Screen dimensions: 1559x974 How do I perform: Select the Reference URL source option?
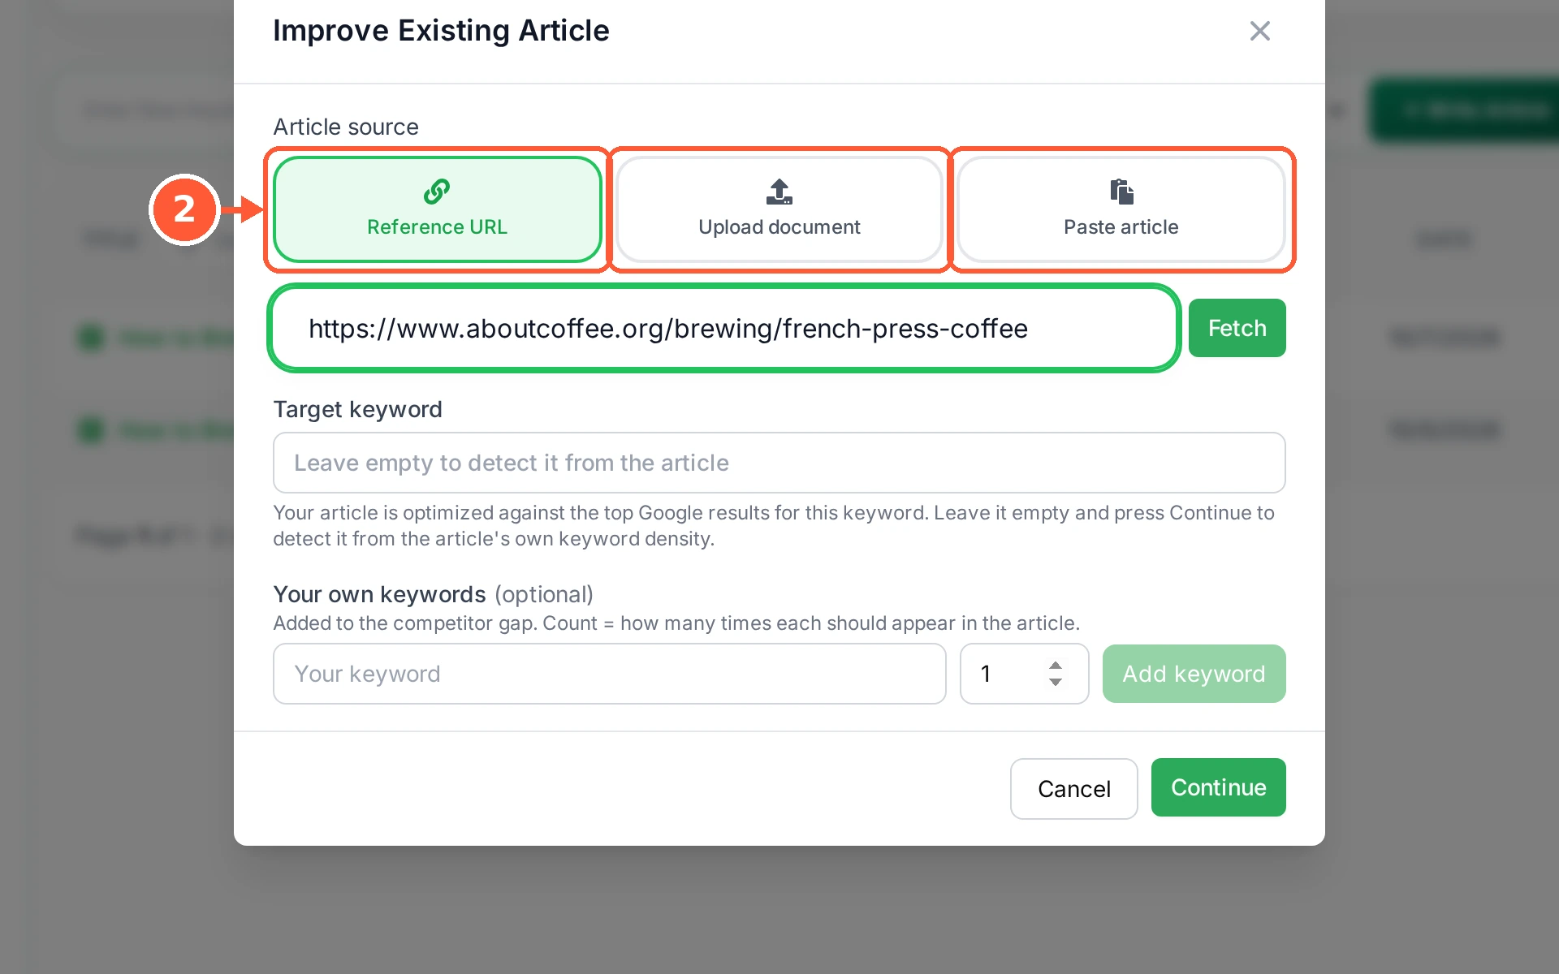point(437,209)
